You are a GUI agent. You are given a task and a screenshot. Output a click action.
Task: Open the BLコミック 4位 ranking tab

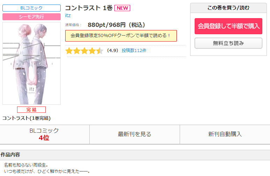tap(44, 134)
